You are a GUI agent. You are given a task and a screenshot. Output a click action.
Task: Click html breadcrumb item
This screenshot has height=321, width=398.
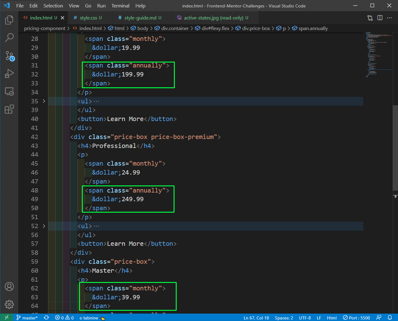116,28
